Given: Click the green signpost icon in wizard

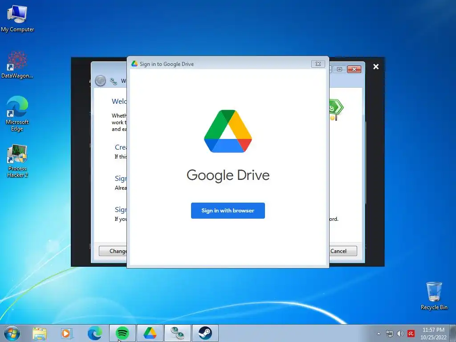Looking at the screenshot, I should (x=336, y=110).
